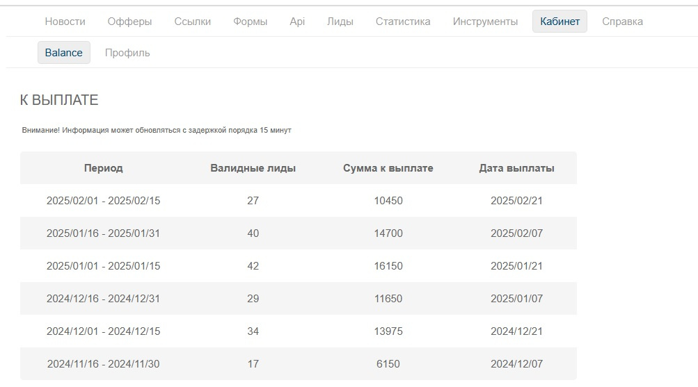Click the Дата выплаты column header

coord(516,168)
